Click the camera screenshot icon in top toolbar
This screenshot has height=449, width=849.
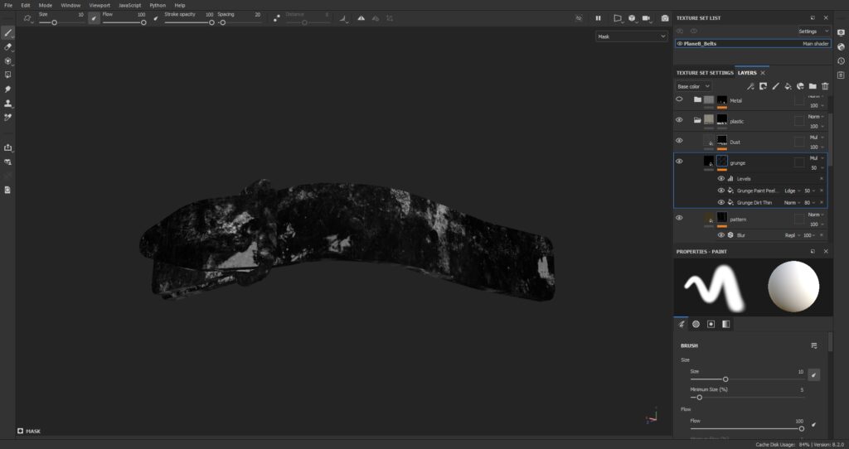664,18
